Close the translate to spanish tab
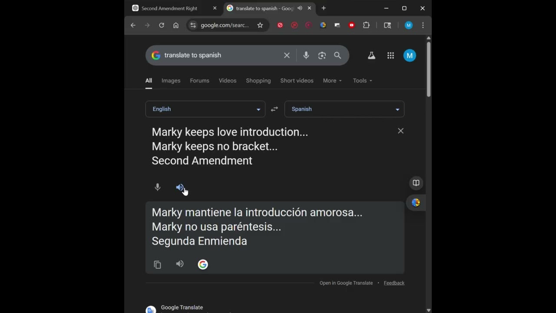This screenshot has height=313, width=556. 309,8
